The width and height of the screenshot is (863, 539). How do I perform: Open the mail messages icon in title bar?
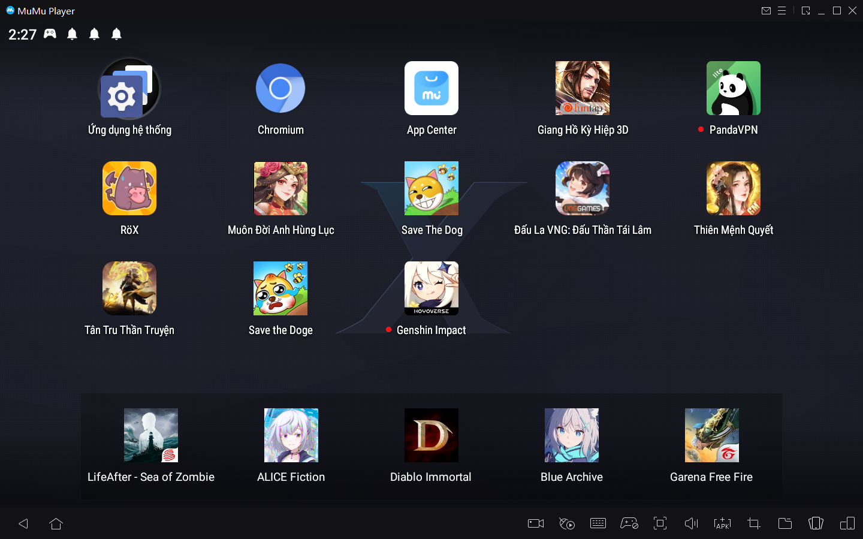766,11
